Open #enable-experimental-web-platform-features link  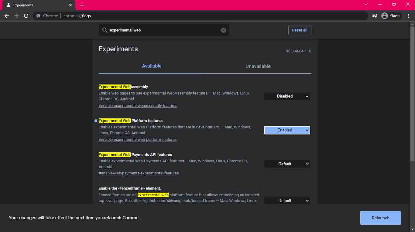pyautogui.click(x=138, y=140)
